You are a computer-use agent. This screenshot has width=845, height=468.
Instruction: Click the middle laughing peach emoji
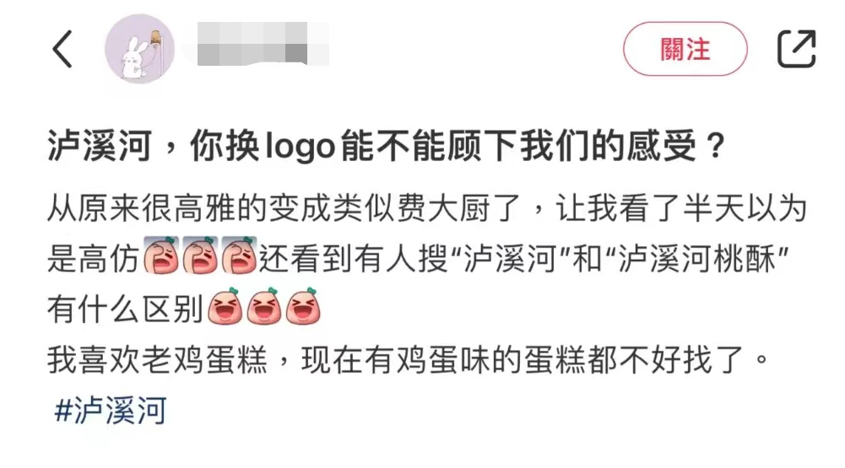click(264, 306)
